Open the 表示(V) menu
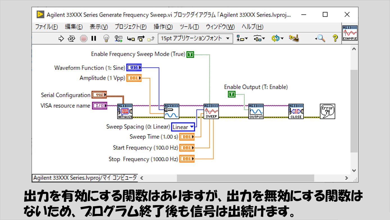390x220 pixels. pos(99,27)
